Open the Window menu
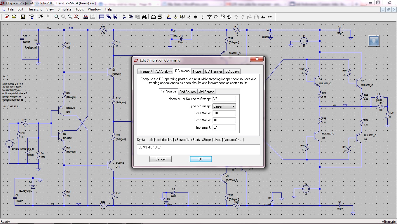The image size is (397, 224). tap(94, 9)
